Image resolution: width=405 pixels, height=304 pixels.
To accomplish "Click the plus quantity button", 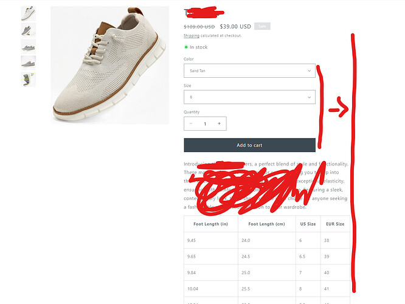I will point(219,123).
